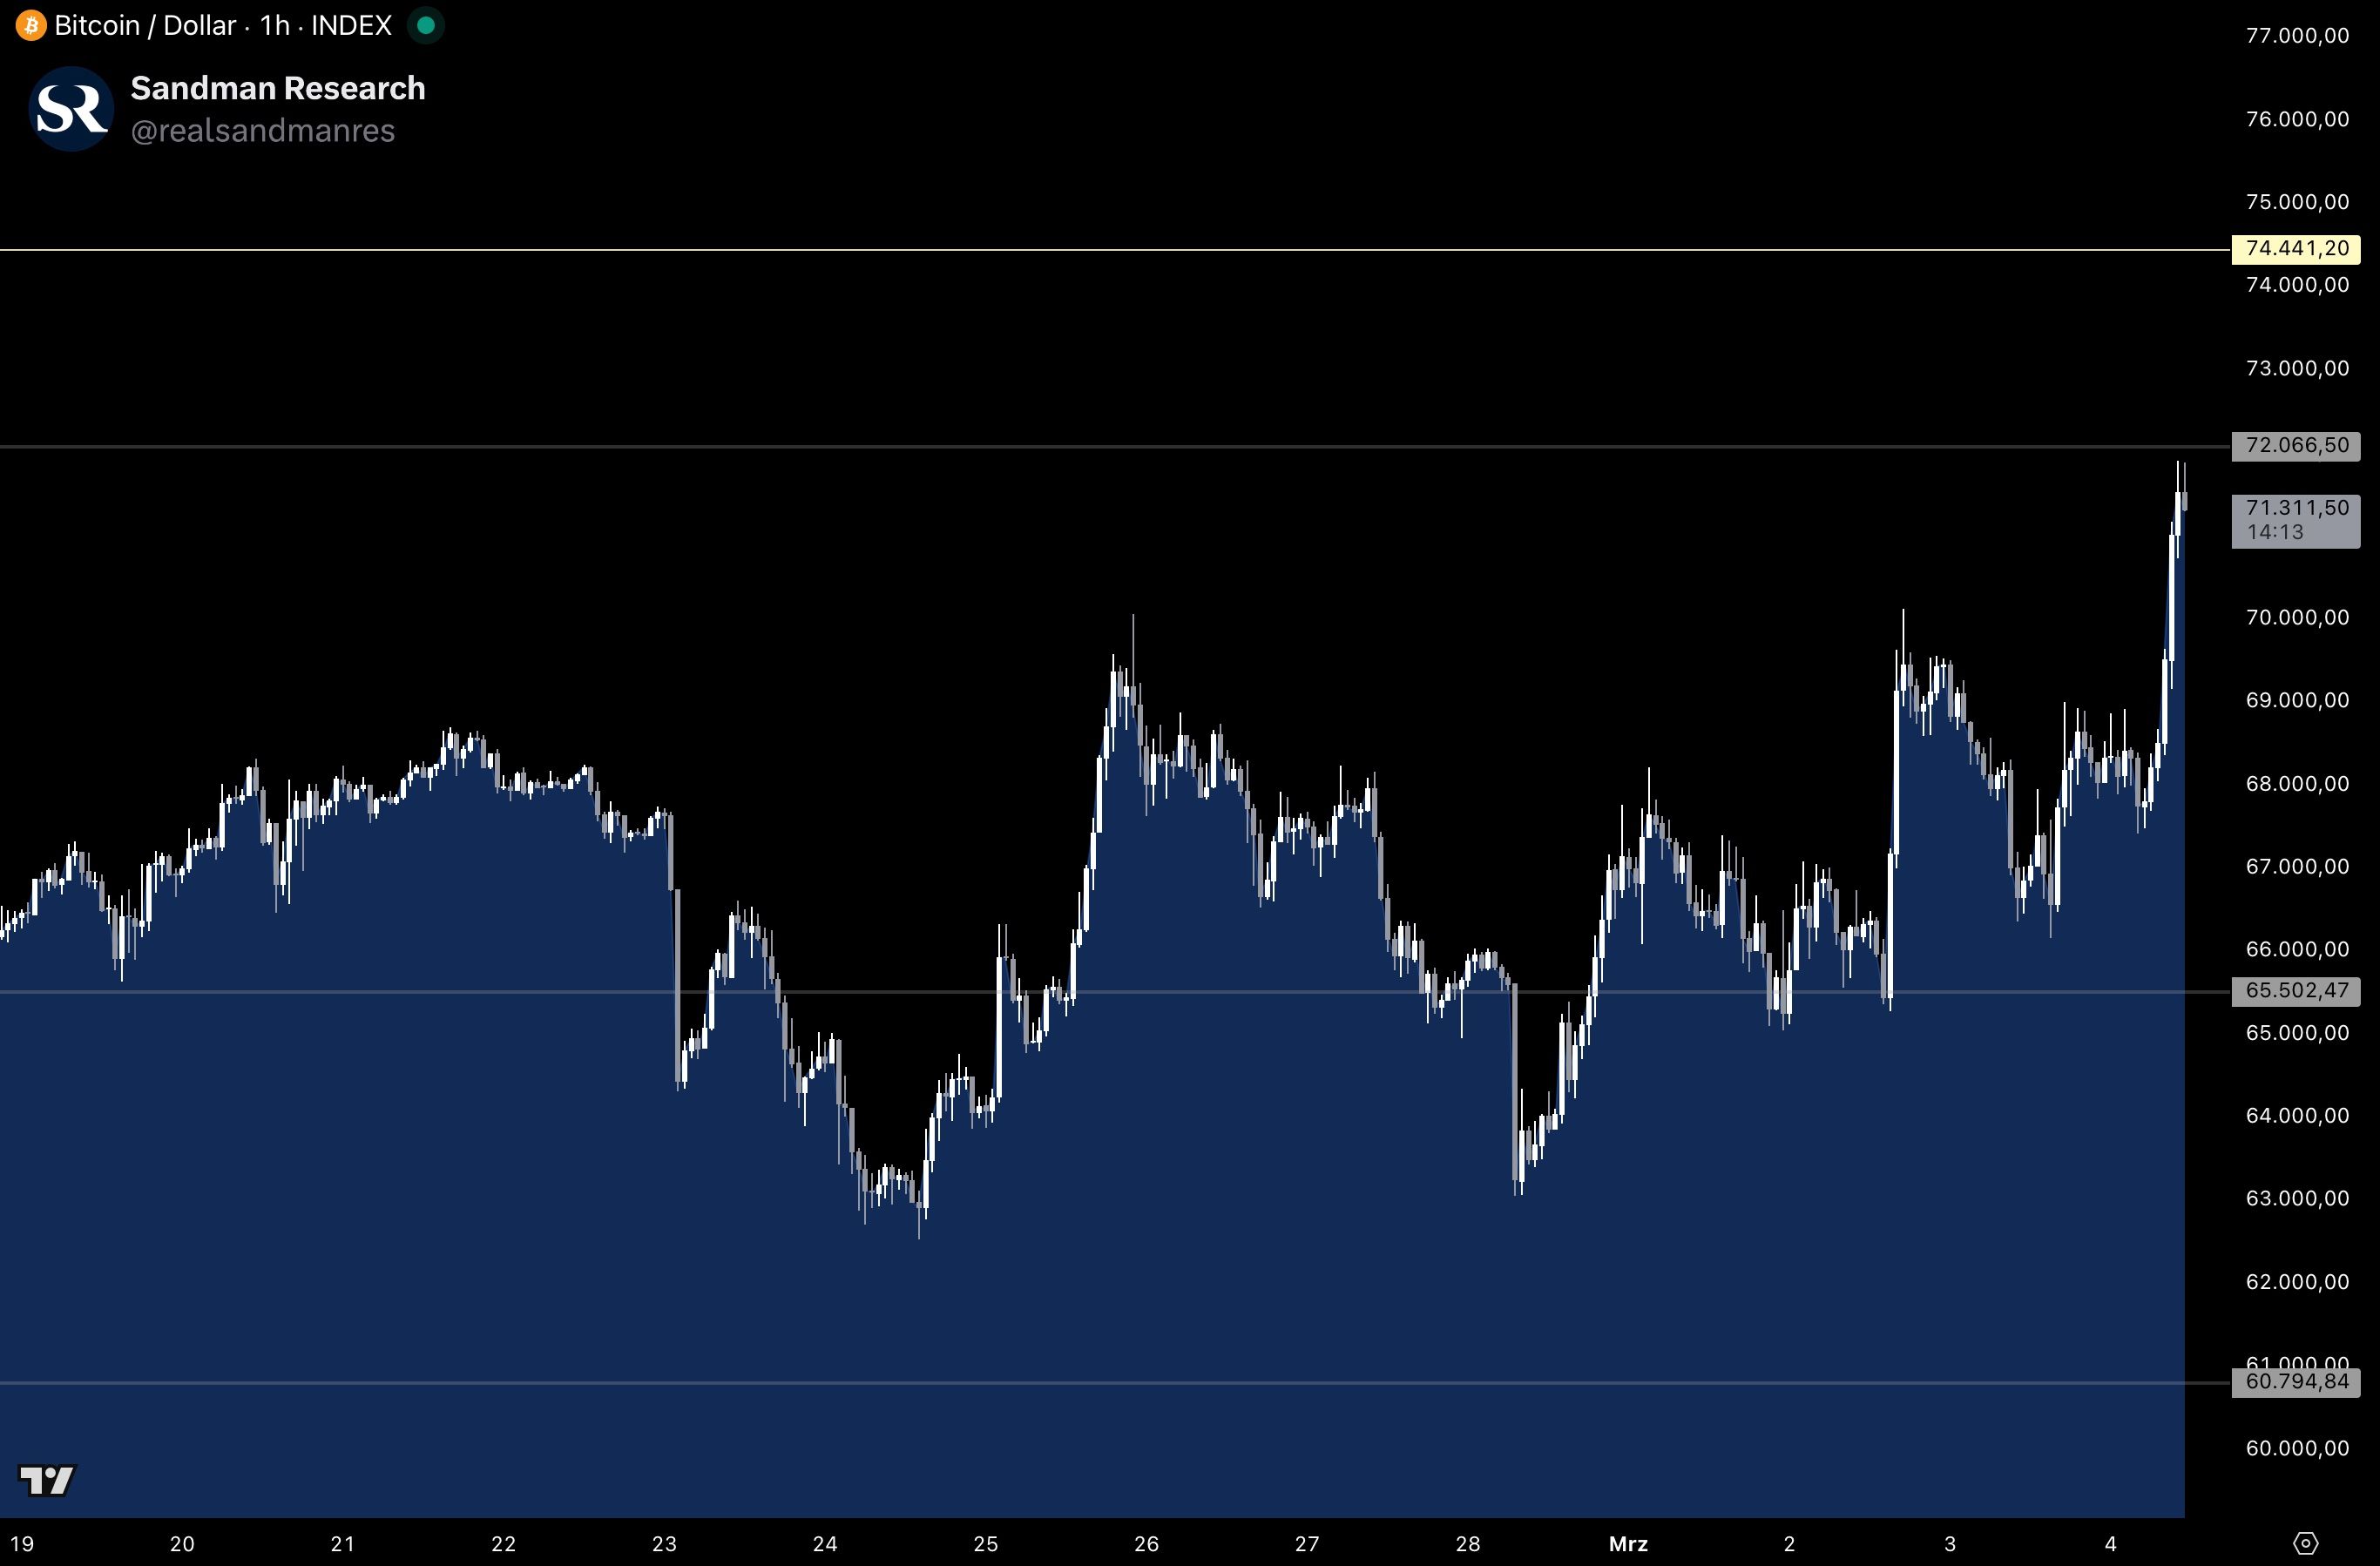Click the yellow horizontal line at 74.441
Screen dimensions: 2380x1566
(x=1100, y=250)
